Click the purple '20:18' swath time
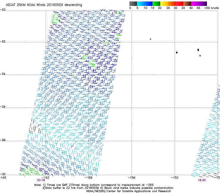The height and width of the screenshot is (193, 220). (41, 180)
